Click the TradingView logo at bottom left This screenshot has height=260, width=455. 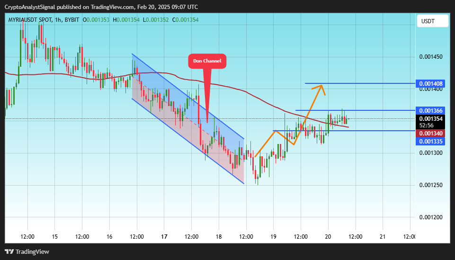(x=27, y=251)
